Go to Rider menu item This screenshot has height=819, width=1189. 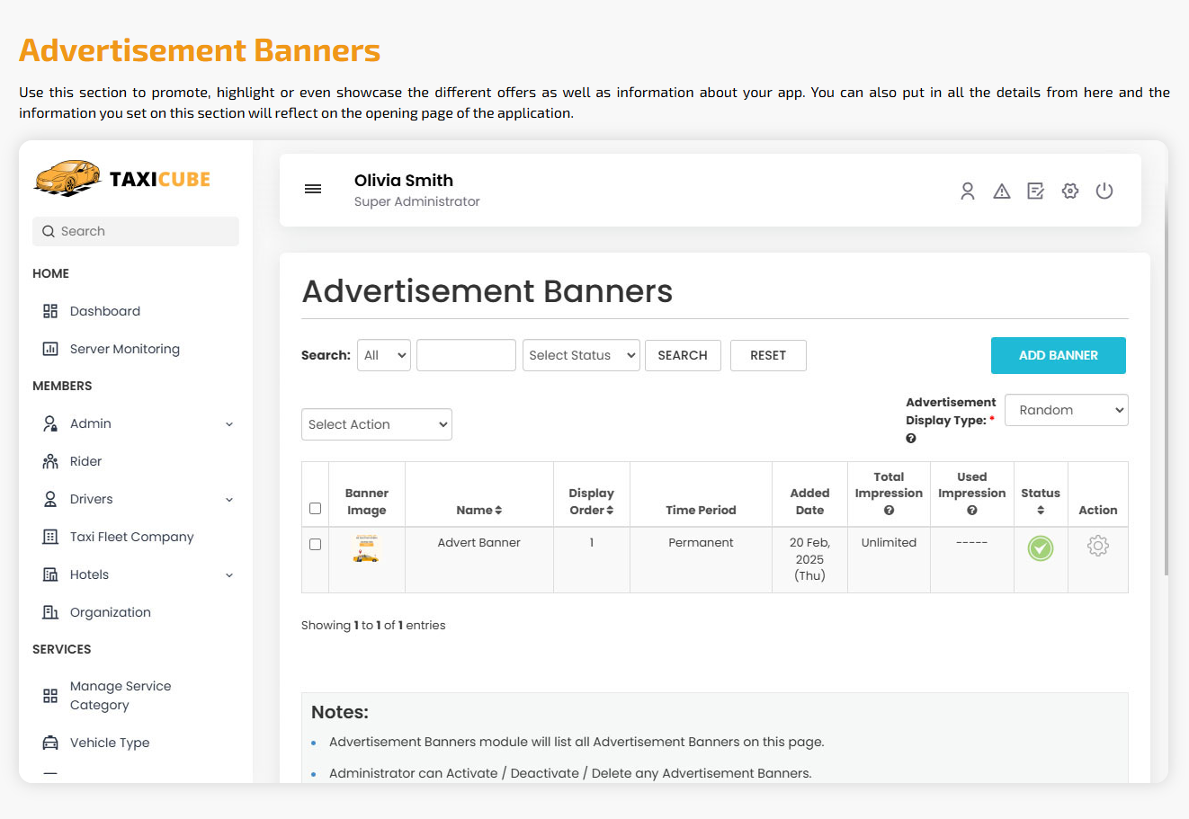point(86,461)
